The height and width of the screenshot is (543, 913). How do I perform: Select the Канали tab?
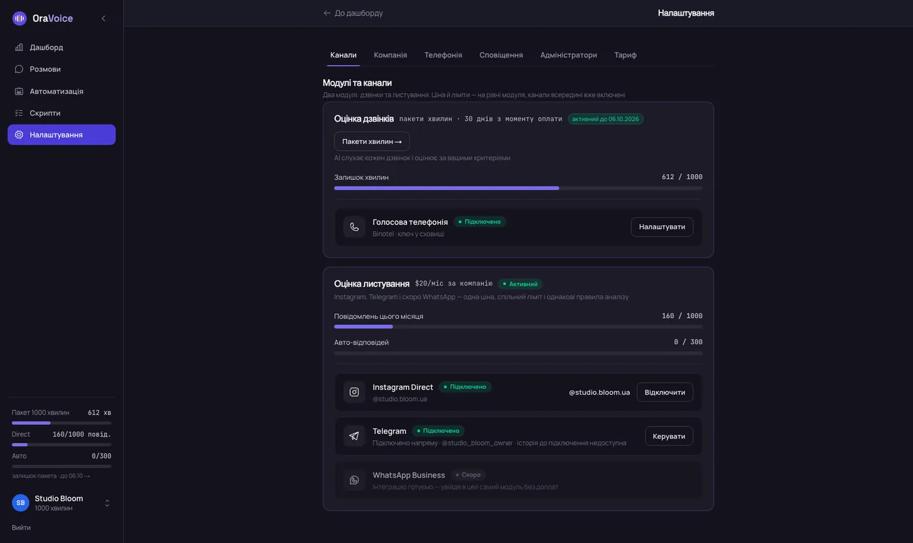(x=343, y=55)
